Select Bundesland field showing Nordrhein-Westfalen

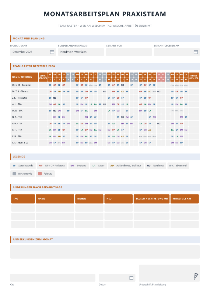(x=81, y=52)
